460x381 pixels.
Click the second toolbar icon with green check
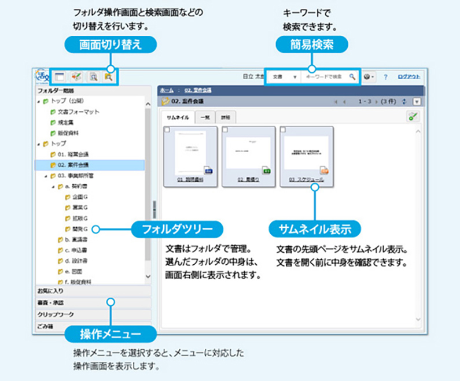76,76
